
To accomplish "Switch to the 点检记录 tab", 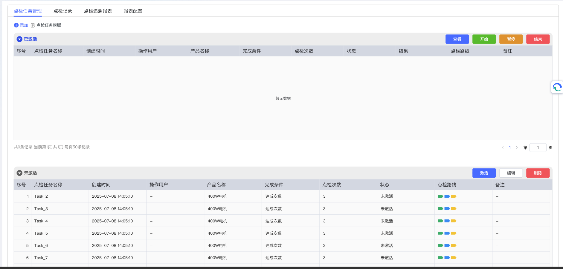I will (x=63, y=11).
